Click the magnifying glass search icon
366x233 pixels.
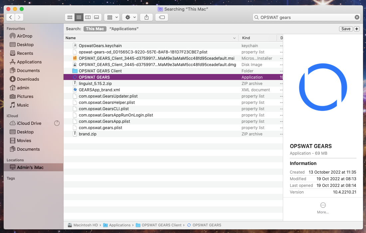point(257,17)
